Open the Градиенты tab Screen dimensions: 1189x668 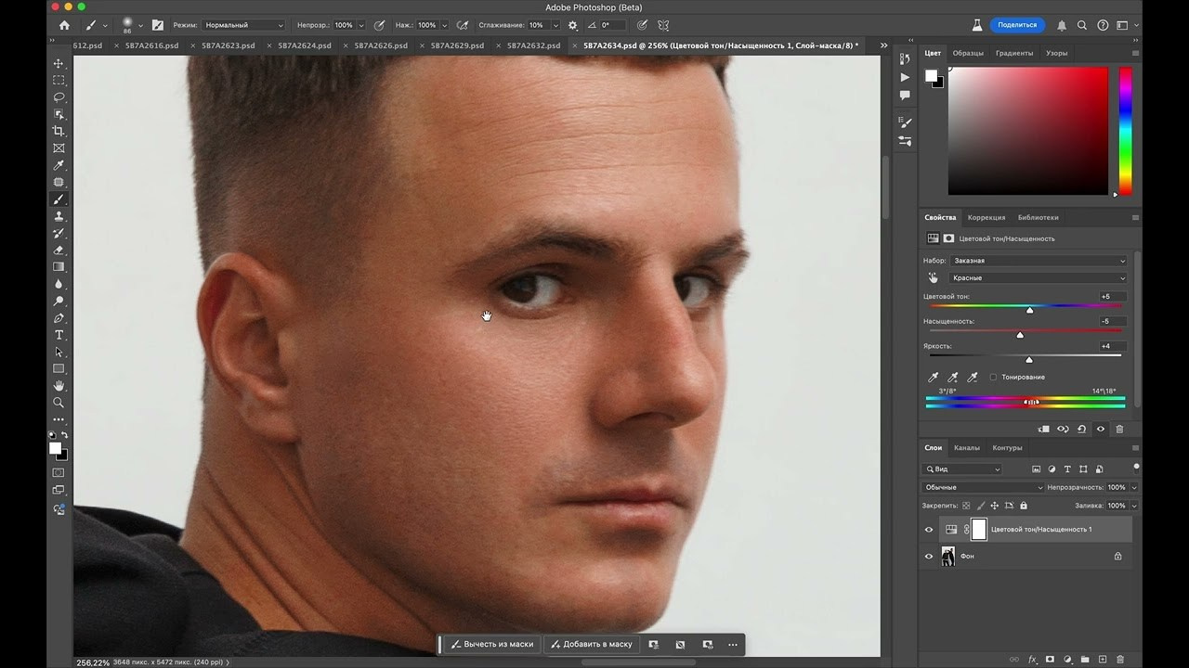1014,53
